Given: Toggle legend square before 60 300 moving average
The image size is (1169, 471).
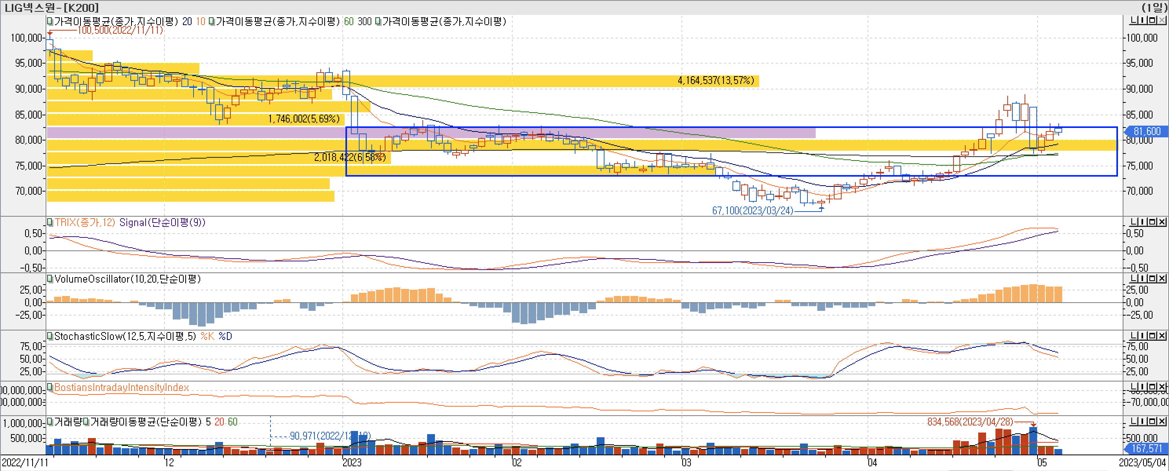Looking at the screenshot, I should point(212,21).
